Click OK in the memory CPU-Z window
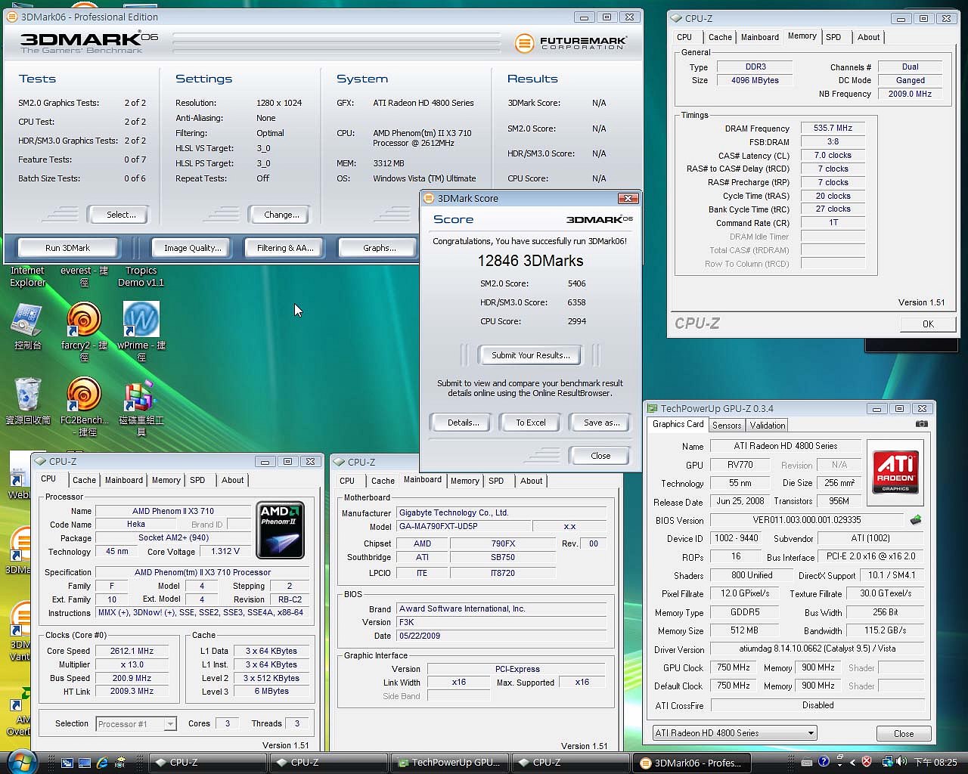The height and width of the screenshot is (774, 968). [928, 324]
